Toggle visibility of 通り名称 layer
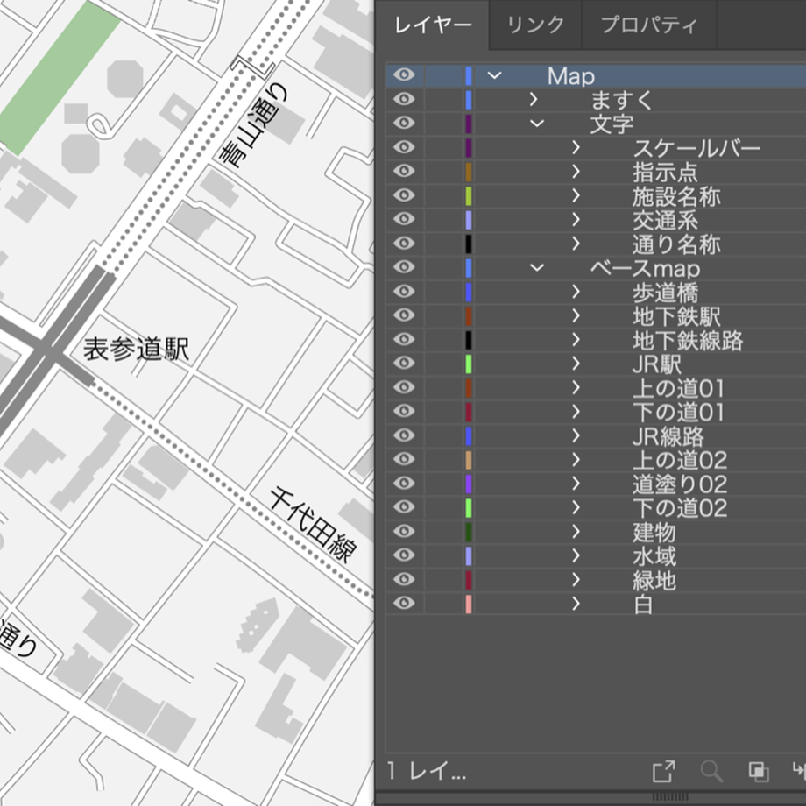The image size is (806, 806). pos(404,244)
